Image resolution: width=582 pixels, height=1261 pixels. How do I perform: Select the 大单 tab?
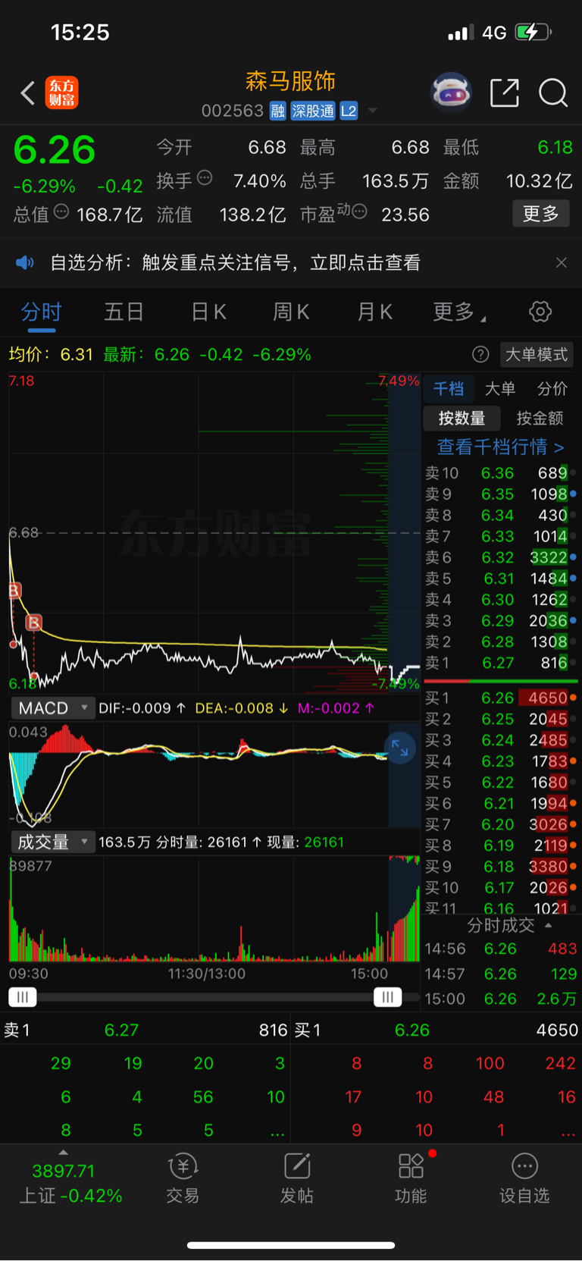500,389
